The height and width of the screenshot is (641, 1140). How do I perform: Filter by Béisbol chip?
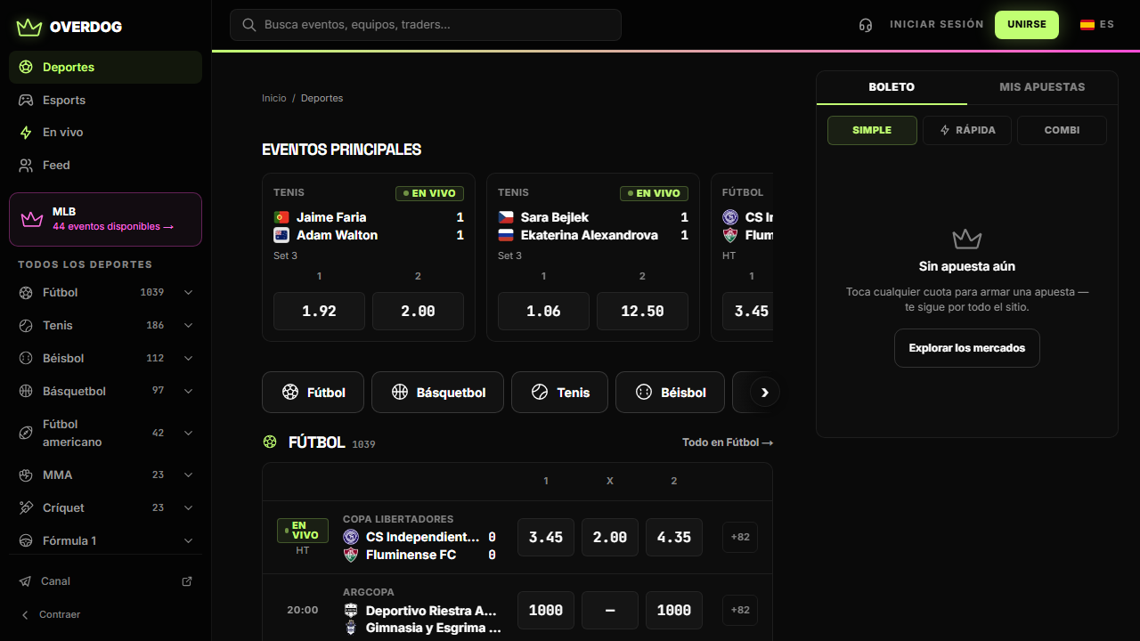coord(670,393)
